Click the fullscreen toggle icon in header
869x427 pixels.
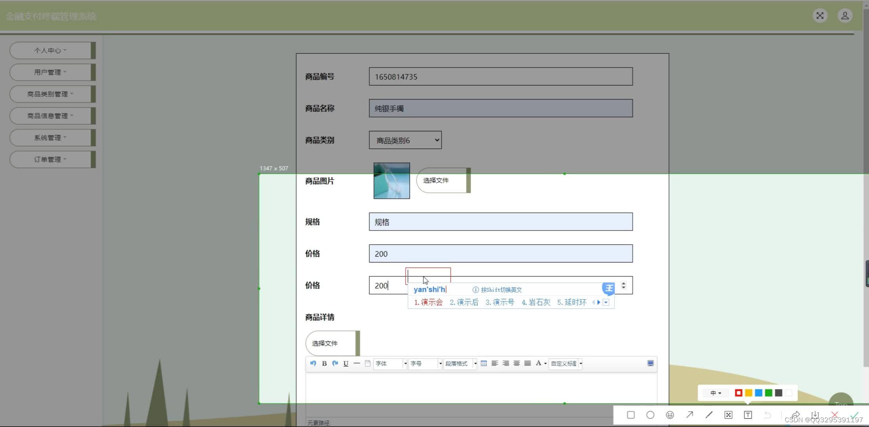pyautogui.click(x=820, y=16)
